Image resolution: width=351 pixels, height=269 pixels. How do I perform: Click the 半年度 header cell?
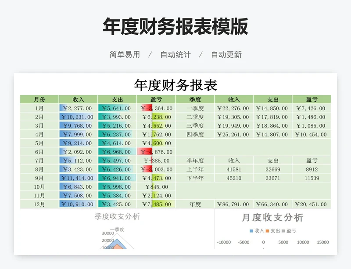tap(195, 161)
